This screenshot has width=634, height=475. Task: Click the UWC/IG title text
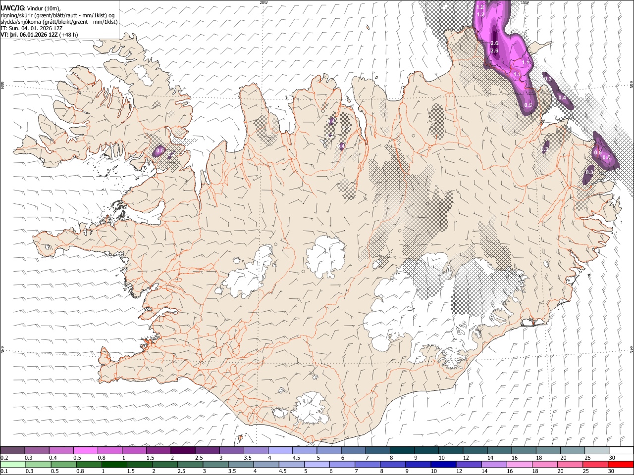click(x=12, y=7)
